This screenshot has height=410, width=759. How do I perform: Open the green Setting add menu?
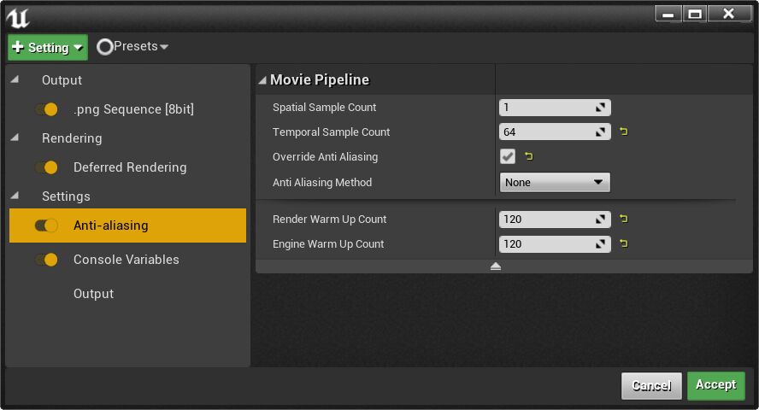tap(48, 47)
